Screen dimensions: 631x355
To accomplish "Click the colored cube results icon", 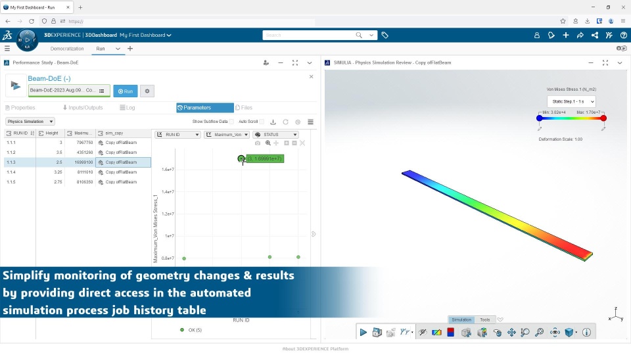I will pos(482,333).
